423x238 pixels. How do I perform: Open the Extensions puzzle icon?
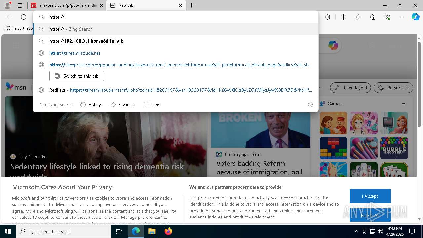coord(327,17)
